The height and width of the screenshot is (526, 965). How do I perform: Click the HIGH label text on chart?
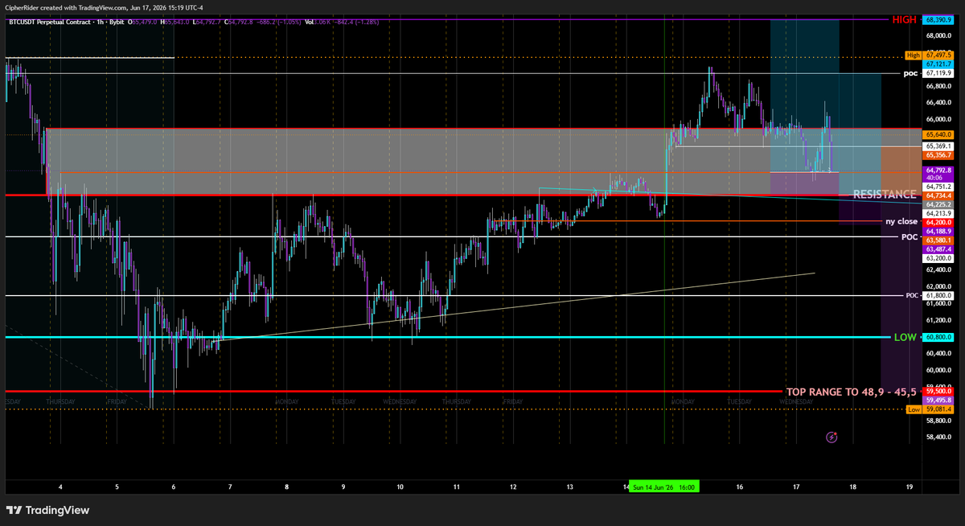pos(904,19)
